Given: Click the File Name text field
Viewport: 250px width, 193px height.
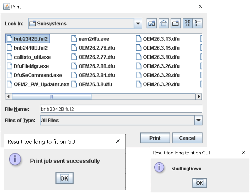Looking at the screenshot, I should click(x=121, y=109).
